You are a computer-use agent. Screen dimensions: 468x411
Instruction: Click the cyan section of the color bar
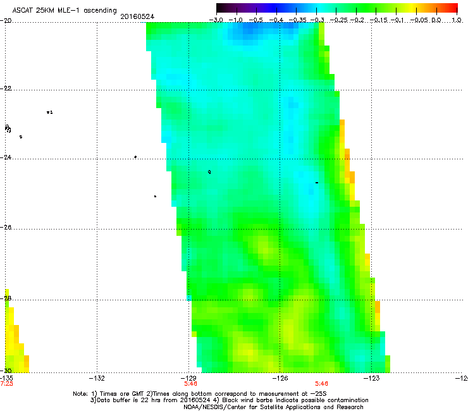click(321, 8)
